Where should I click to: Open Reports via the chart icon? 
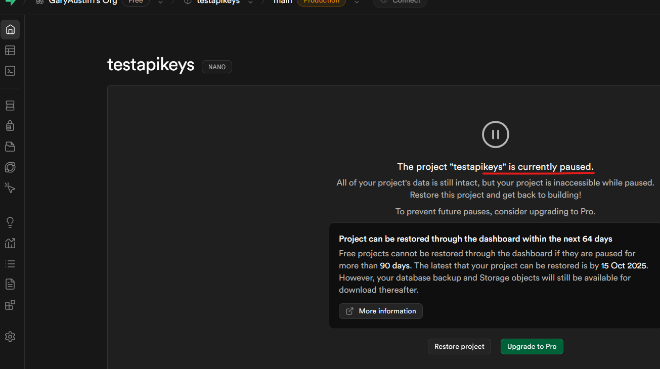pyautogui.click(x=10, y=243)
